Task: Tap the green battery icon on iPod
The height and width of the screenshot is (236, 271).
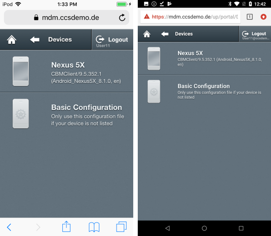Action: (x=122, y=4)
